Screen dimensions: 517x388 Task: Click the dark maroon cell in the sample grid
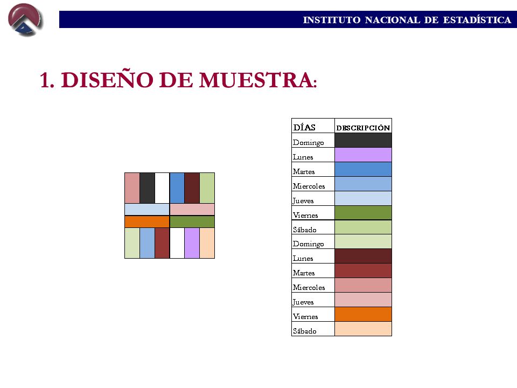pyautogui.click(x=192, y=188)
